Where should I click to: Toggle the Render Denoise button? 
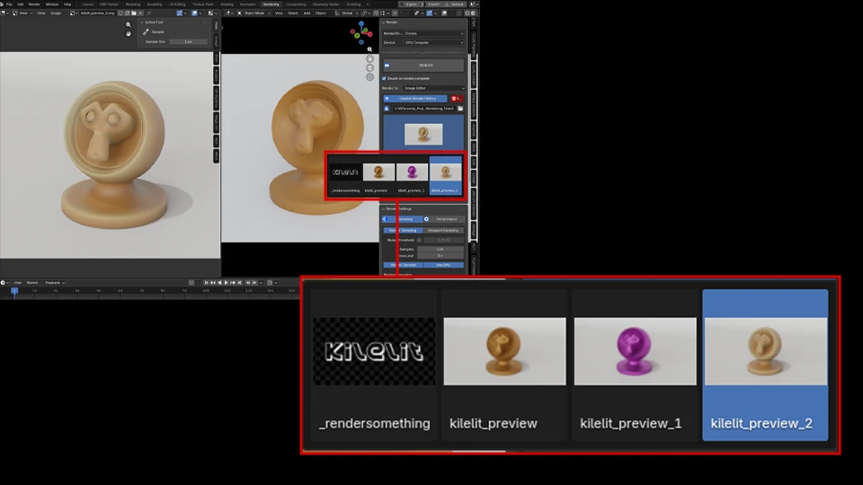tap(403, 265)
